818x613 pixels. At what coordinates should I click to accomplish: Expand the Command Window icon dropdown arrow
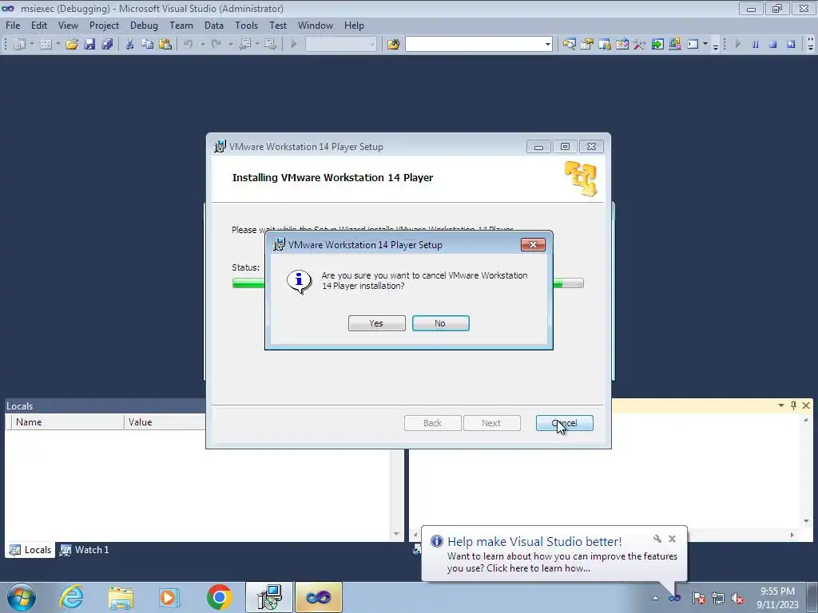tap(705, 45)
